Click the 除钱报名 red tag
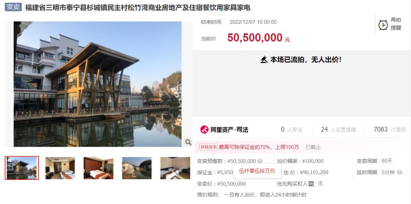Viewport: 411px width, 204px height. tap(209, 147)
